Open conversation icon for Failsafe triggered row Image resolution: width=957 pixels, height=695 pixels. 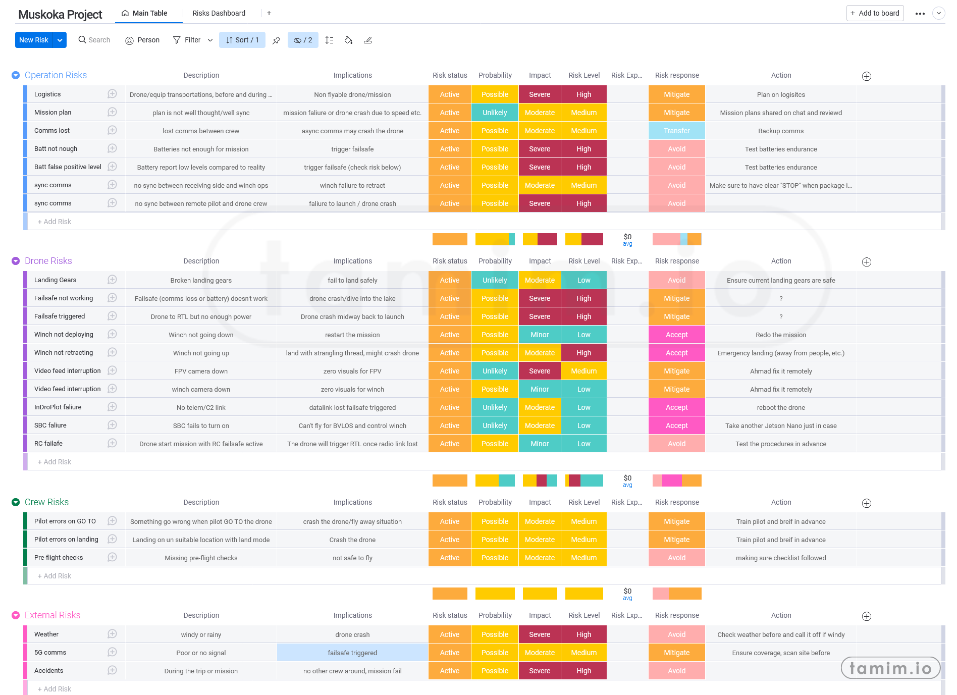112,316
